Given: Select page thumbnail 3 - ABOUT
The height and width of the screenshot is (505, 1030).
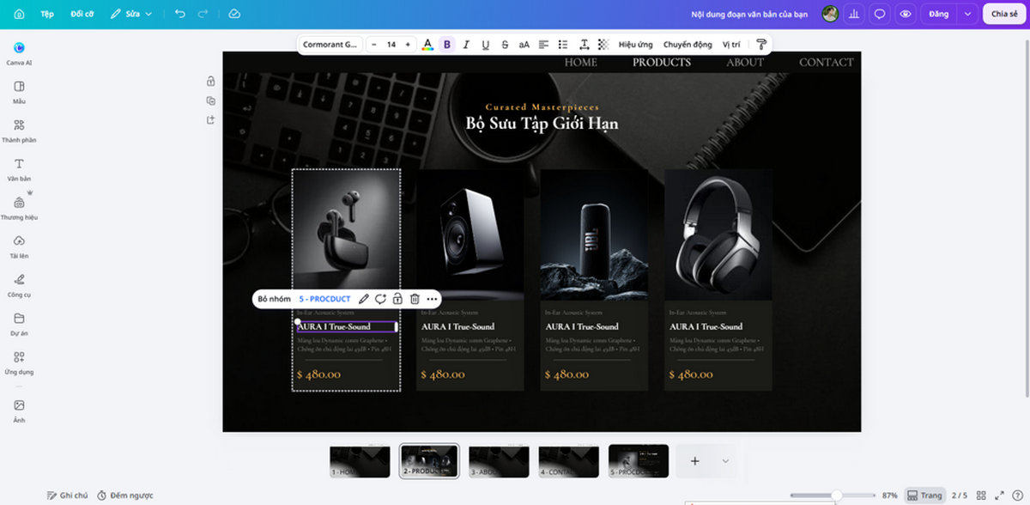Looking at the screenshot, I should click(499, 461).
